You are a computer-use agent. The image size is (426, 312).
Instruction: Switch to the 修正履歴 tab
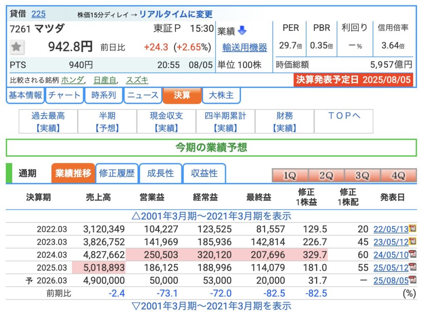117,173
